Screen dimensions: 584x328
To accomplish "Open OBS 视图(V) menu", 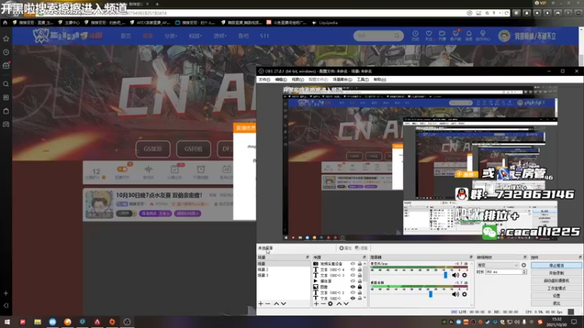I will click(298, 79).
